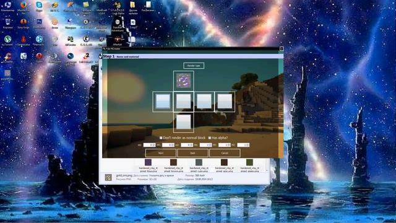Proceed with the Next button
This screenshot has height=223, width=396.
[x=161, y=153]
